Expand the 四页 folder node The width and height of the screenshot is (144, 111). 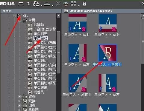click(20, 106)
